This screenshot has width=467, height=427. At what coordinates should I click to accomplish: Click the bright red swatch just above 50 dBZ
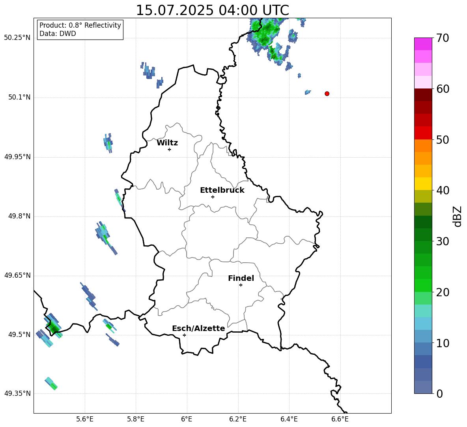tap(423, 133)
